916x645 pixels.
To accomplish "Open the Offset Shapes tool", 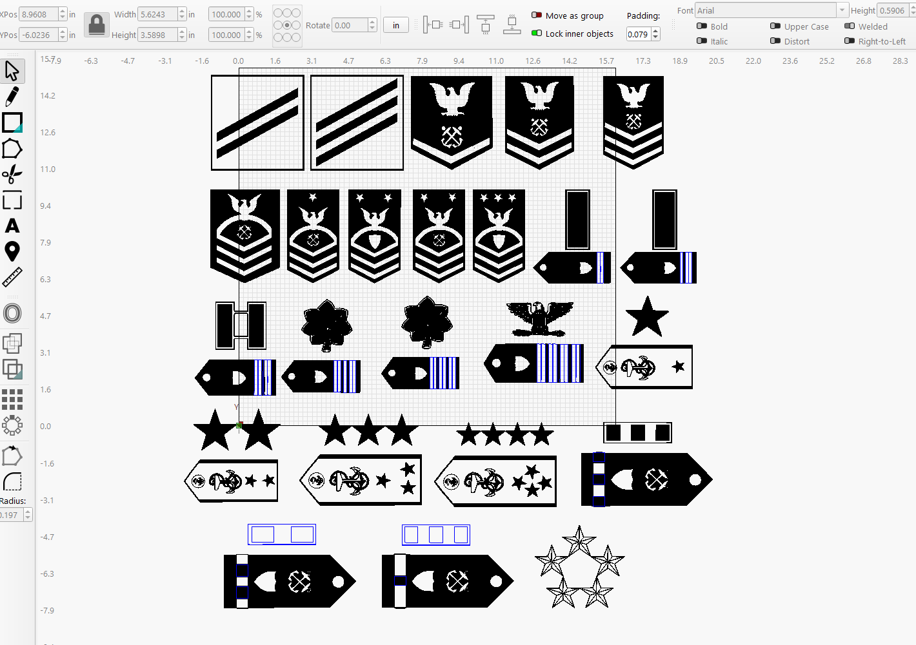I will click(x=12, y=314).
